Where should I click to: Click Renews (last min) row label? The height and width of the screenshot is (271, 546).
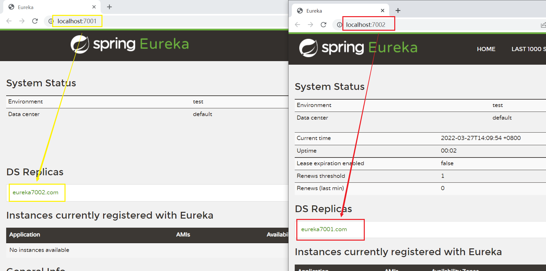[320, 188]
